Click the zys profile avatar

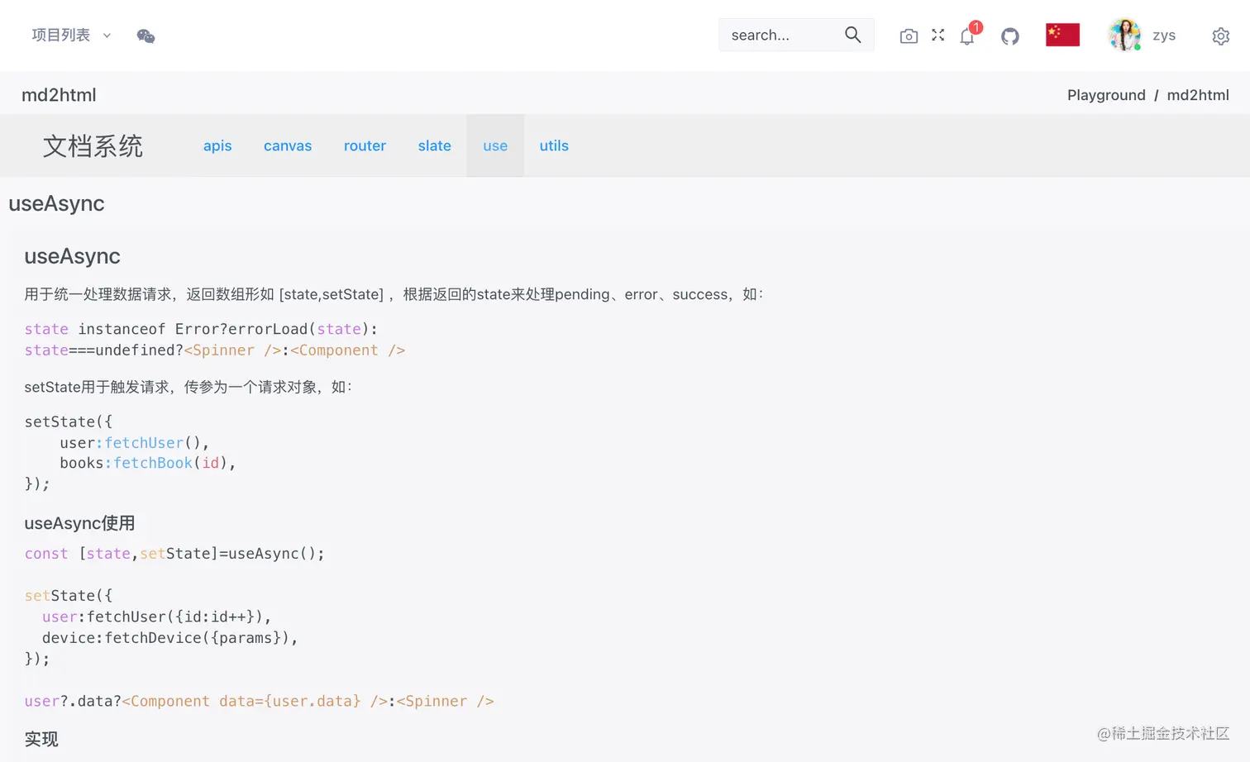click(x=1124, y=35)
